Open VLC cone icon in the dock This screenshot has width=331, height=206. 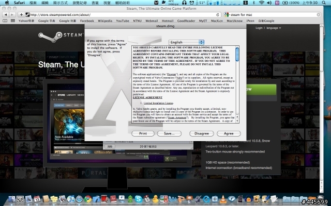pos(223,199)
